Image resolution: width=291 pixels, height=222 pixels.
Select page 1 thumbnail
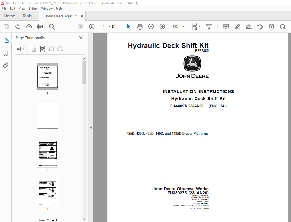[x=47, y=76]
